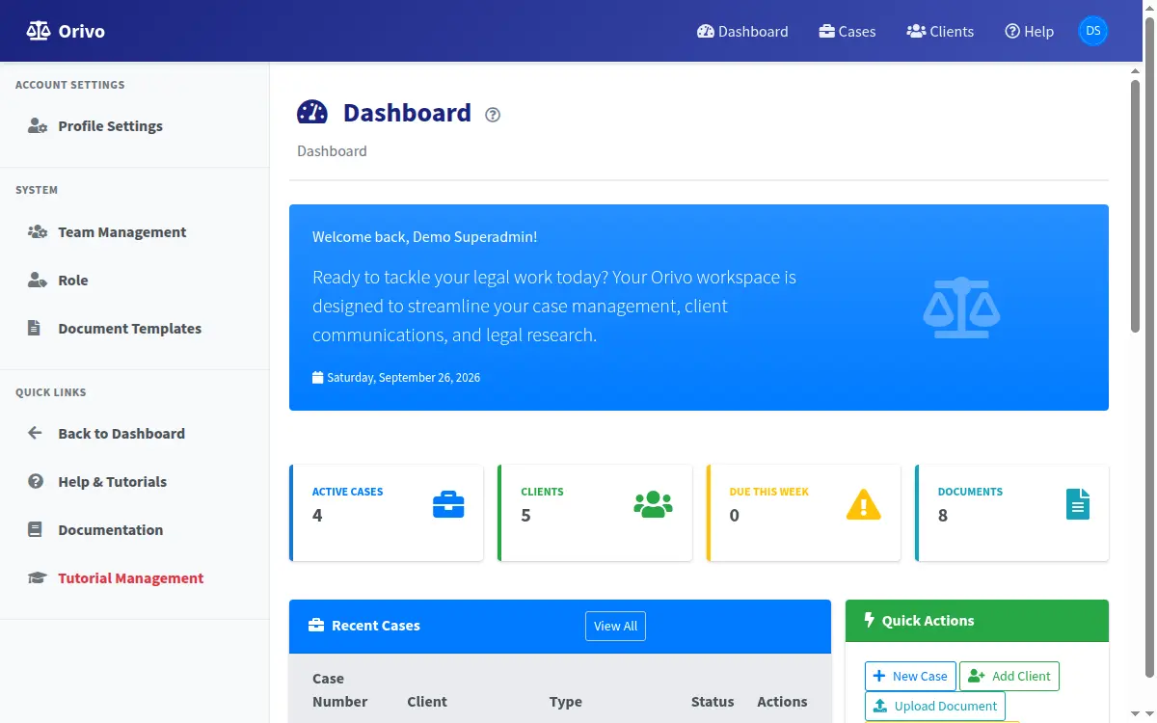Open the Documentation quick link
1157x723 pixels.
(134, 530)
